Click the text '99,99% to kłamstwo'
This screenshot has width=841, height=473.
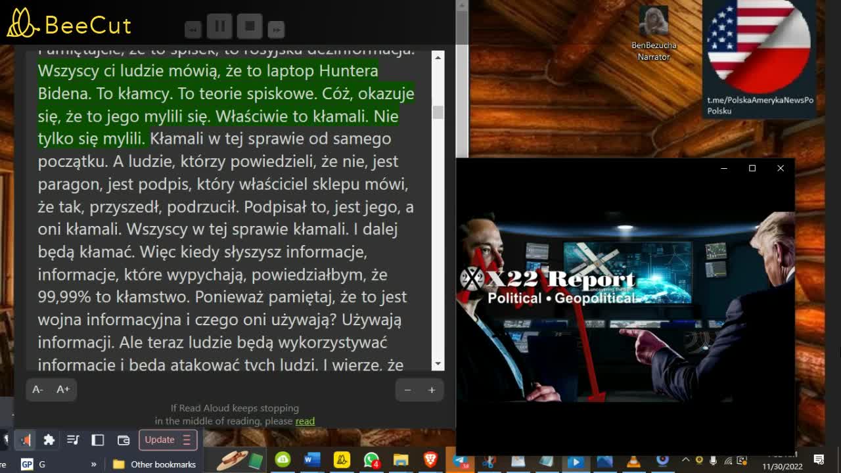point(112,296)
